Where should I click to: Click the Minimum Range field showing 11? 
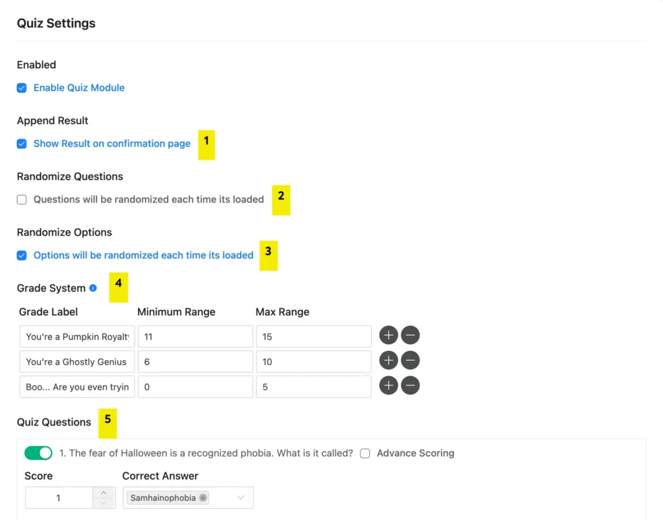click(194, 336)
